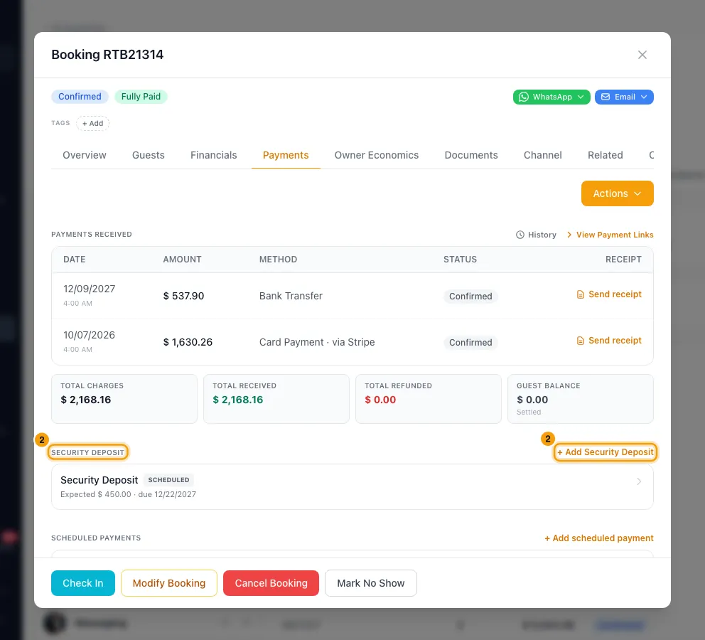This screenshot has width=705, height=640.
Task: Open the Email dropdown arrow
Action: click(x=644, y=97)
